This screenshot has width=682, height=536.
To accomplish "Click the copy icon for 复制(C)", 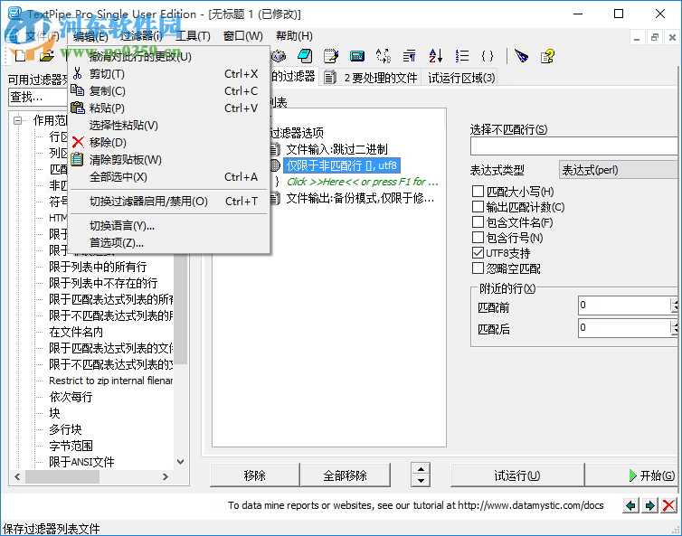I will 78,90.
